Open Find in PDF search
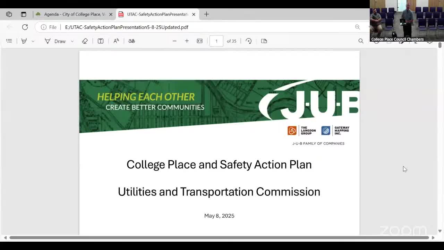 (x=361, y=41)
